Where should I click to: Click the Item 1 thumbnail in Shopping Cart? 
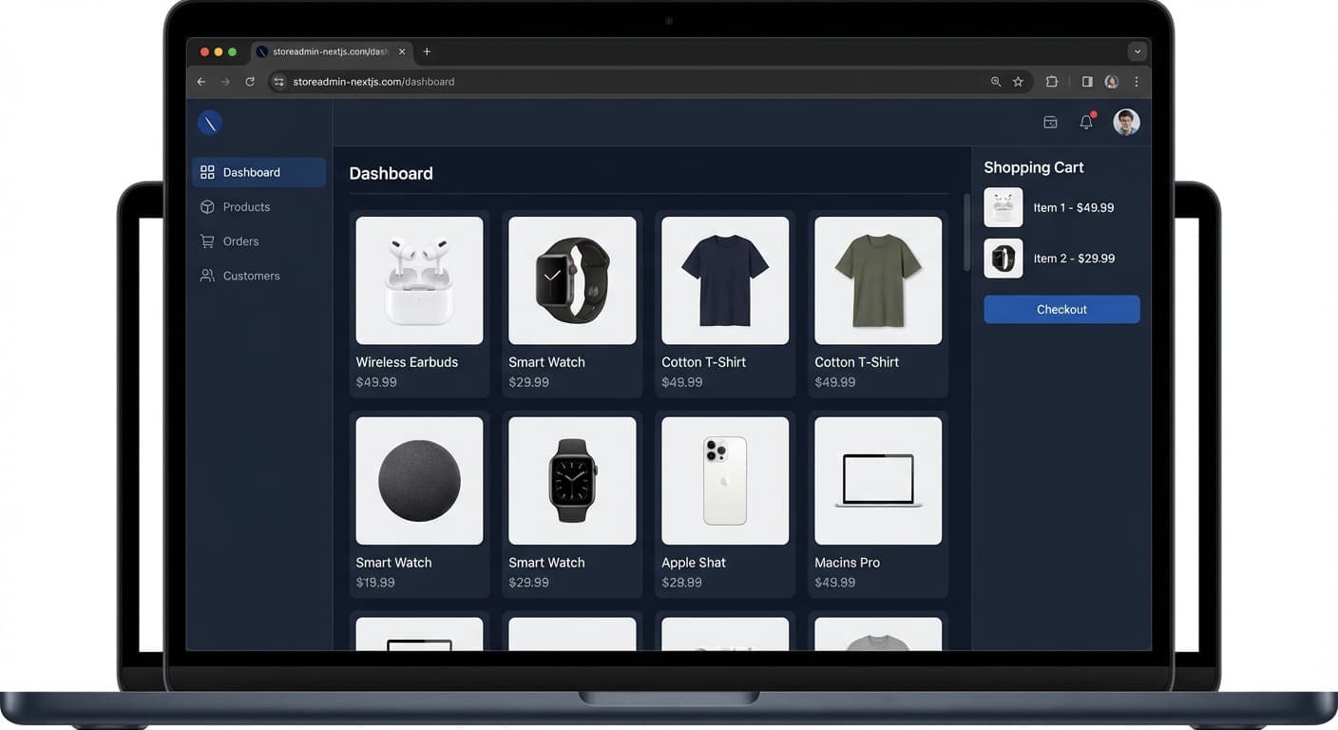click(x=1003, y=207)
